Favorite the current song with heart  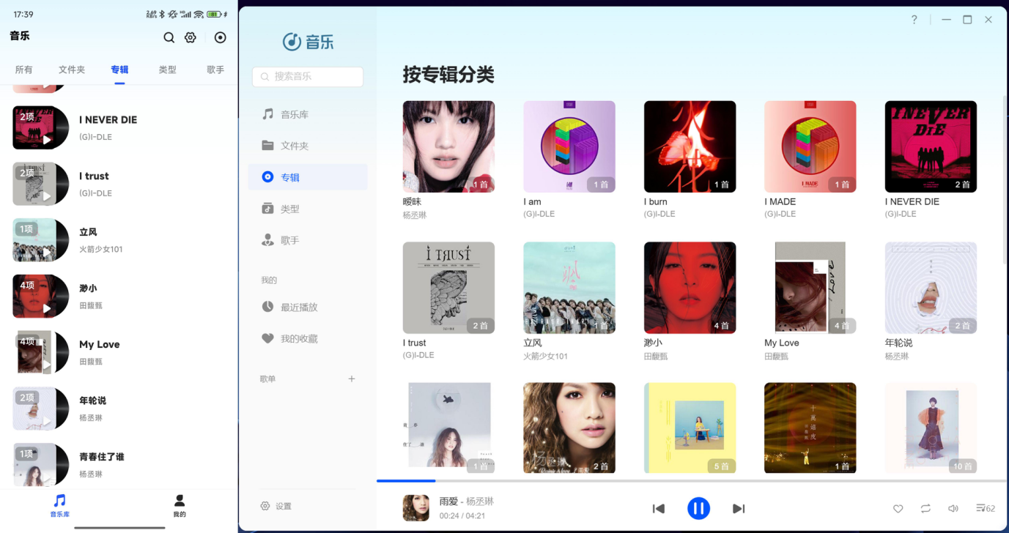pyautogui.click(x=898, y=509)
